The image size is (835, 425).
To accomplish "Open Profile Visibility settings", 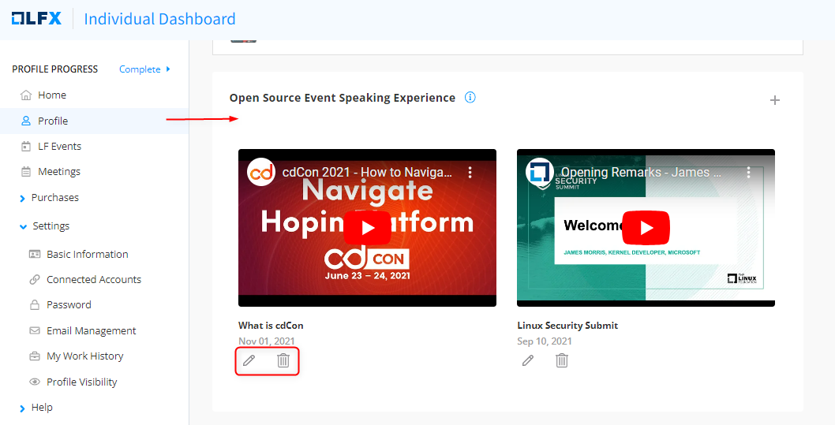I will click(81, 382).
